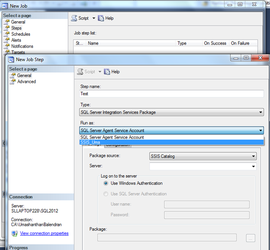Click the New Job window title icon

click(5, 6)
